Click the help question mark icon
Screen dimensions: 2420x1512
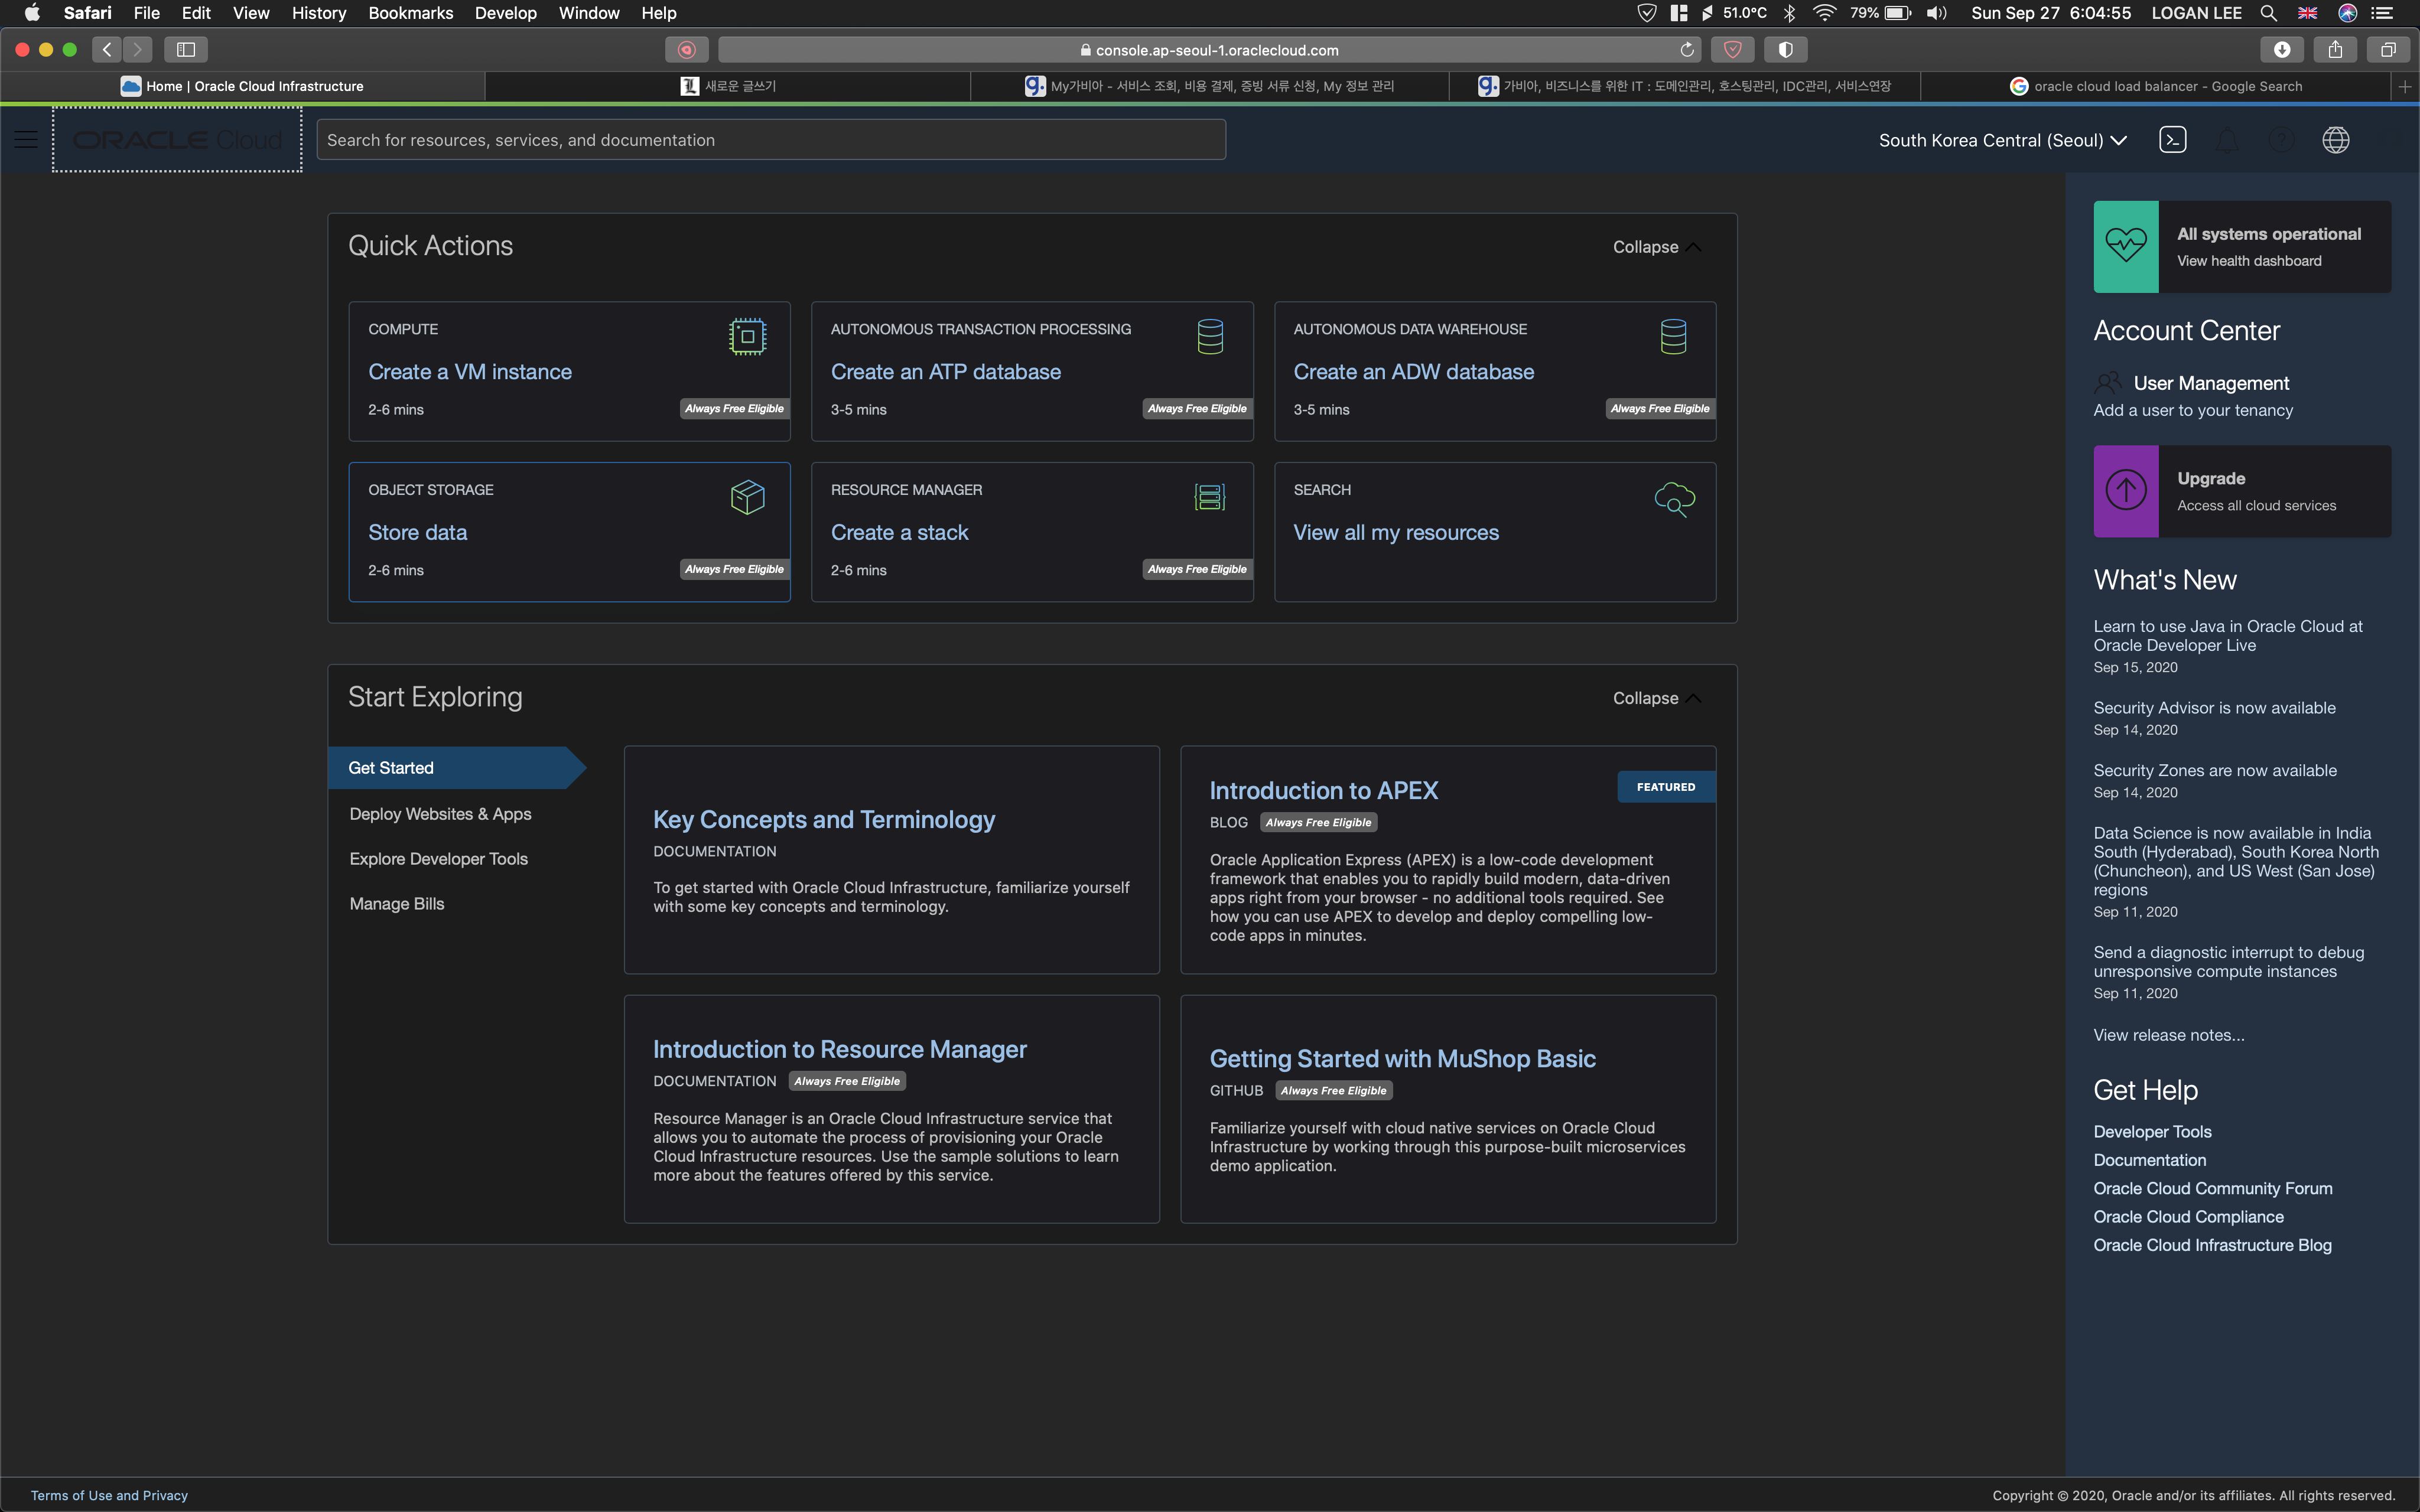click(2281, 140)
